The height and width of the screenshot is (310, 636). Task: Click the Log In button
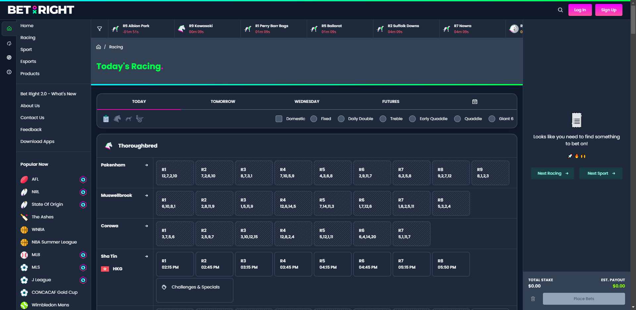tap(580, 10)
